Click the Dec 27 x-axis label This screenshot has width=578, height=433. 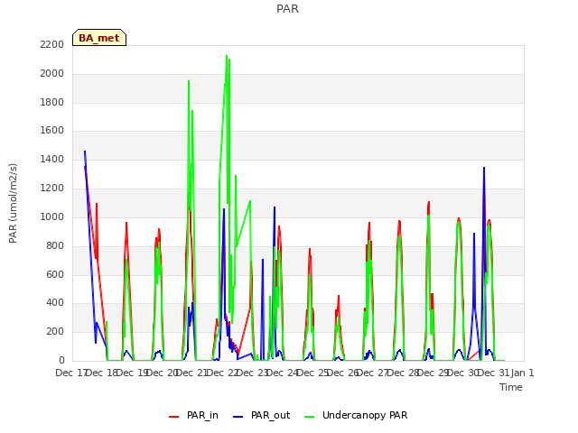(373, 373)
